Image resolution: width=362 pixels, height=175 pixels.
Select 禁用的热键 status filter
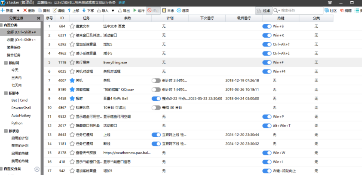point(20,161)
